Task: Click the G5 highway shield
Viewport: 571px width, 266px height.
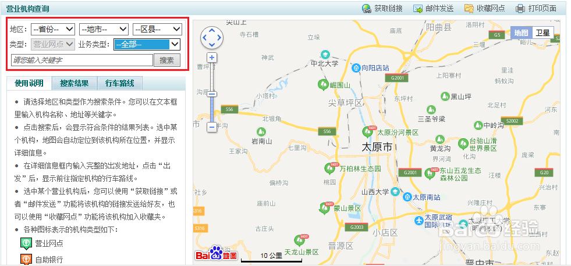Action: click(x=497, y=35)
